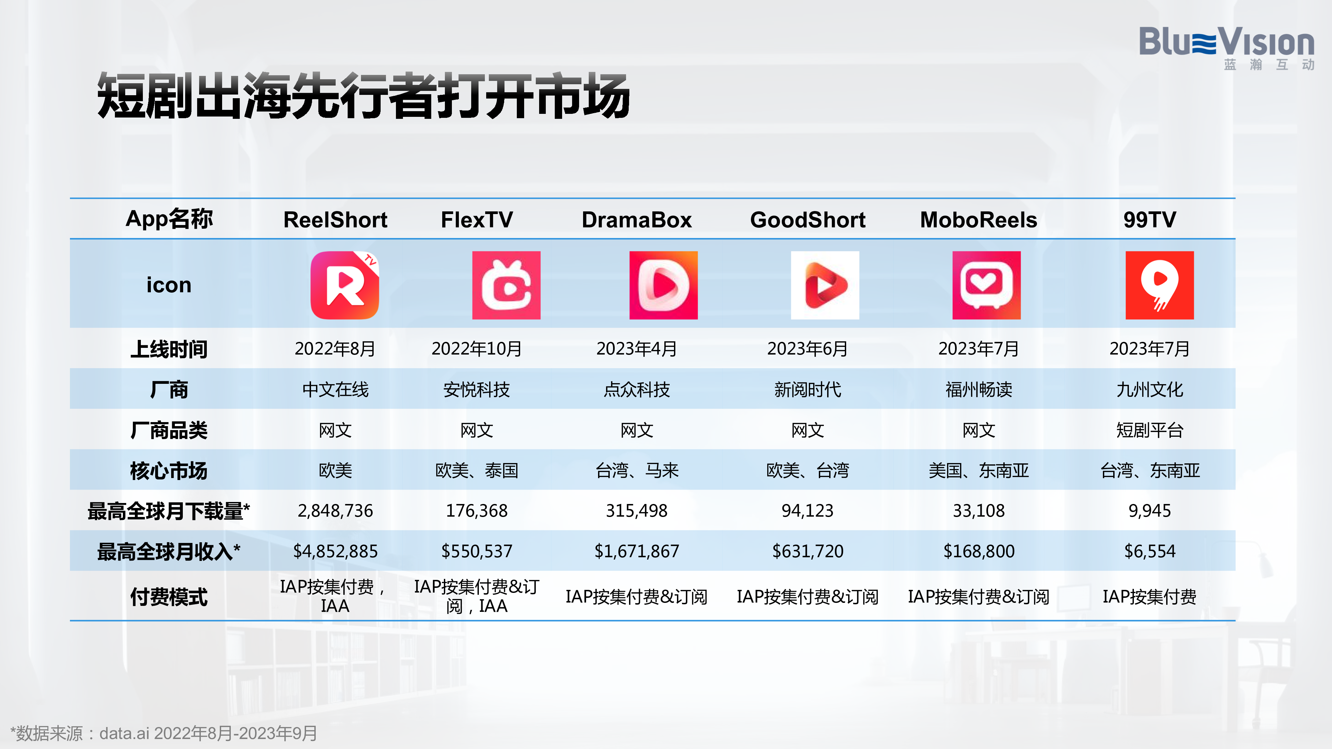This screenshot has height=749, width=1332.
Task: Select the row label 最高全球月下载量*
Action: click(x=169, y=511)
